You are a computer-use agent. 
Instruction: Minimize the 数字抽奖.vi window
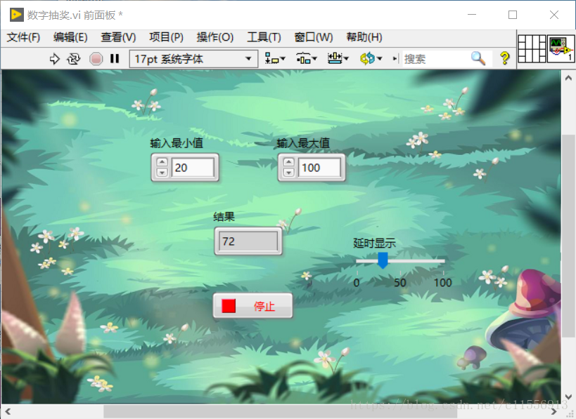tap(472, 15)
